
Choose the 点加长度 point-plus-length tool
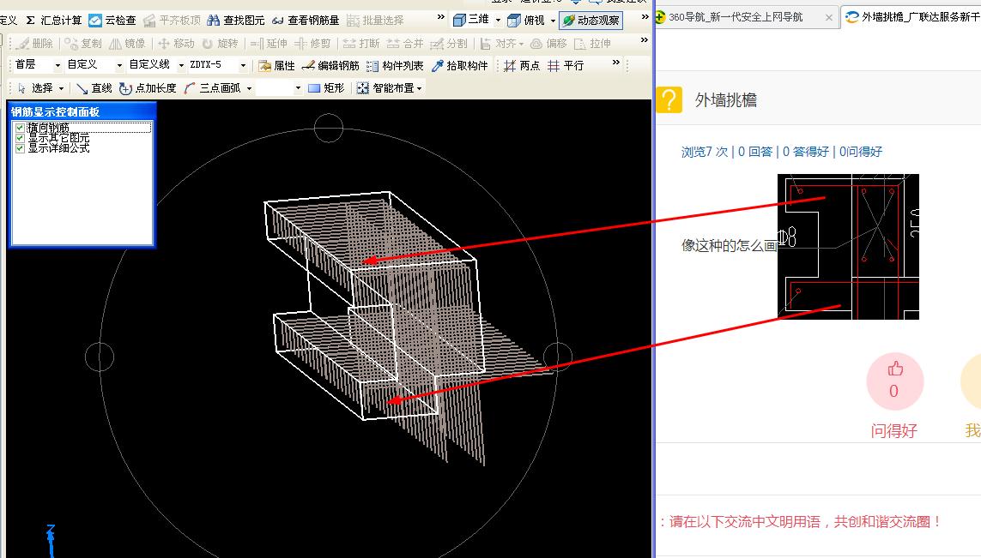(148, 88)
